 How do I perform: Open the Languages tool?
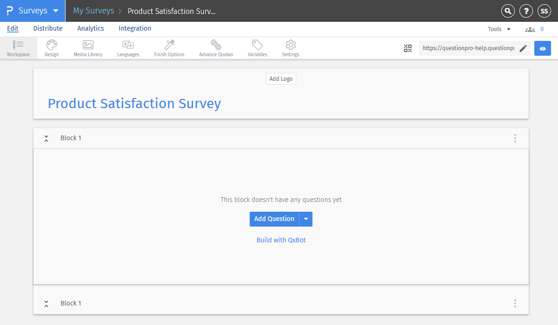coord(128,48)
